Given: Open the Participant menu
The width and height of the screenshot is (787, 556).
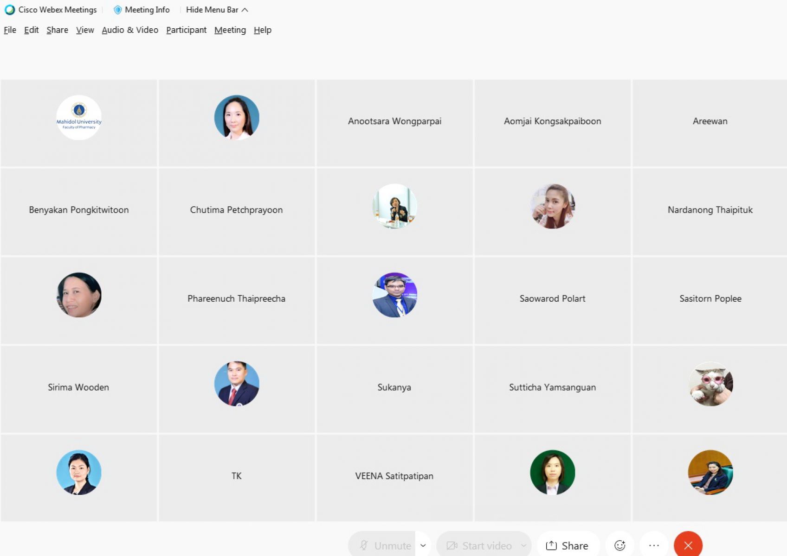Looking at the screenshot, I should (186, 30).
